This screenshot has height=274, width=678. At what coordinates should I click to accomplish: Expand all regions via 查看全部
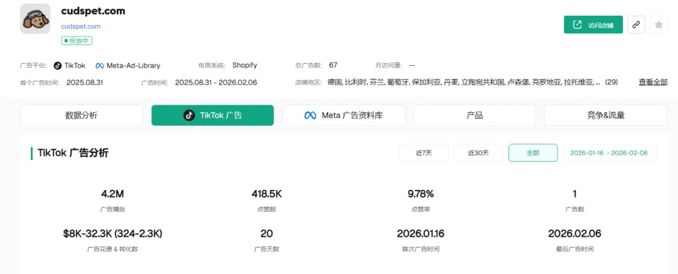point(653,82)
